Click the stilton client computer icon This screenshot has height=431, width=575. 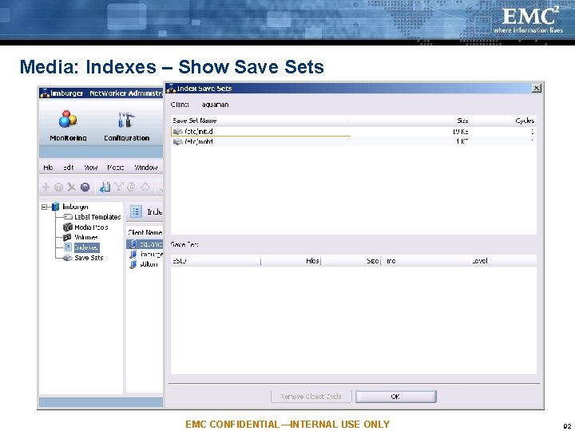133,264
